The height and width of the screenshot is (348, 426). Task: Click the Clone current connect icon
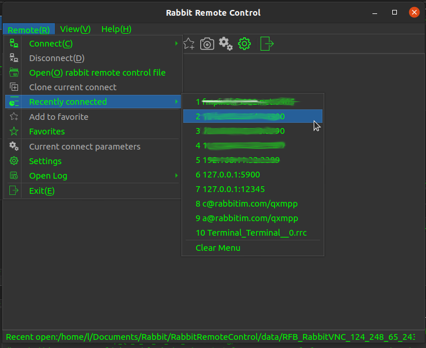[14, 87]
